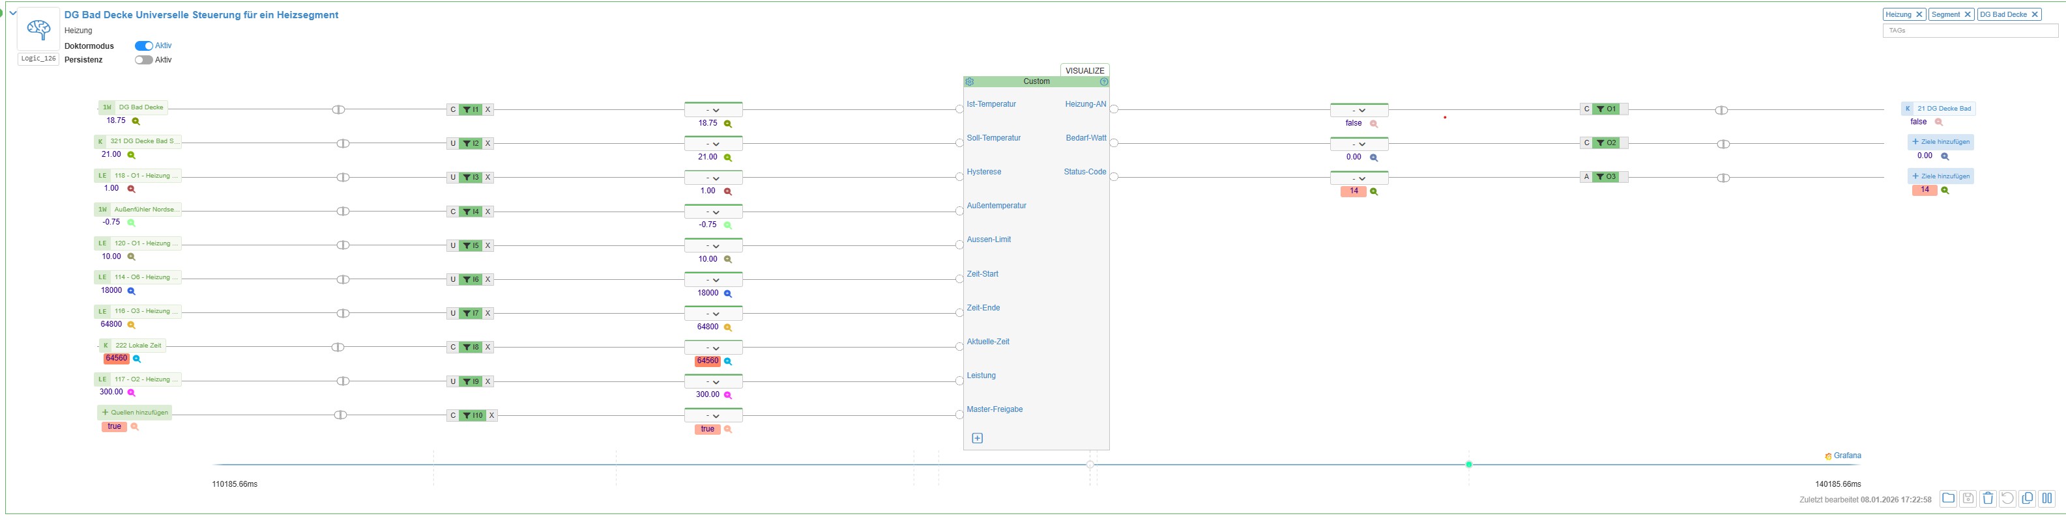This screenshot has height=520, width=2066.
Task: Click the undo arrow icon
Action: pos(2007,499)
